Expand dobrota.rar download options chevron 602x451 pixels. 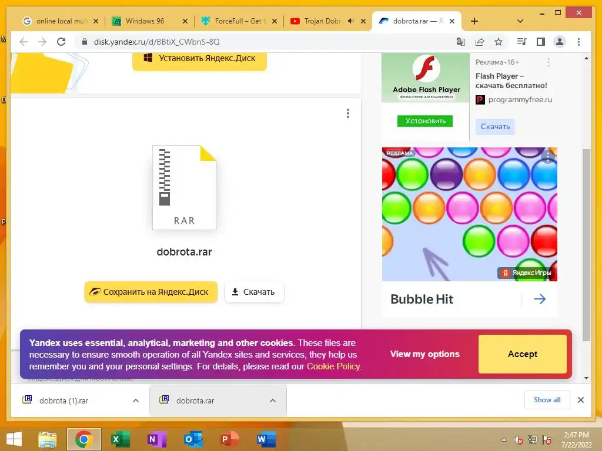point(273,400)
